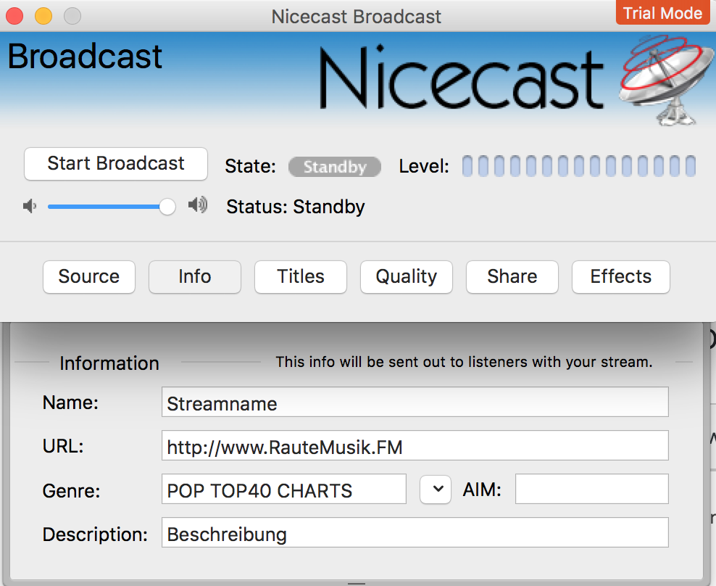
Task: Click the volume slider knob
Action: (167, 207)
